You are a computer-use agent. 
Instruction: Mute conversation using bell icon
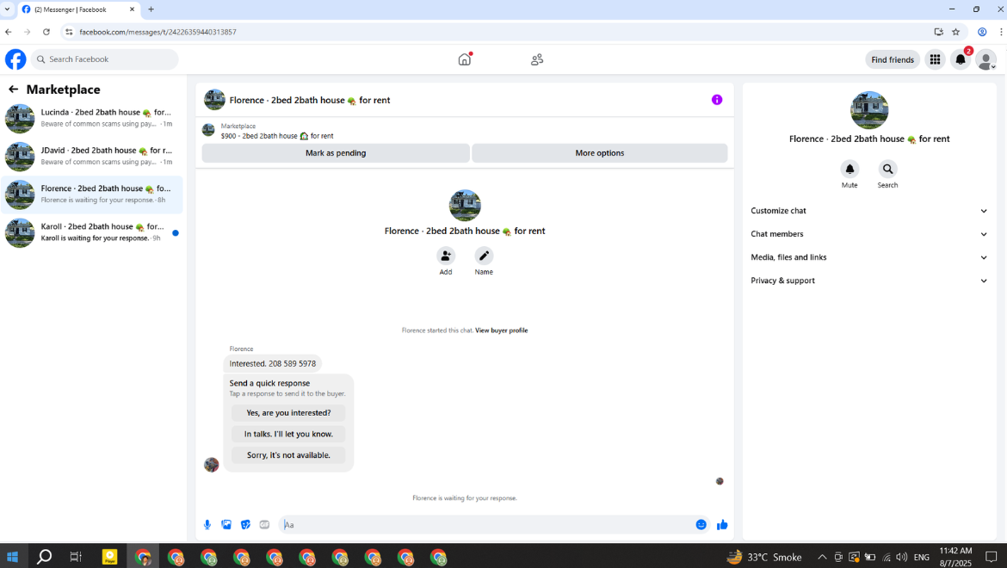pos(849,169)
